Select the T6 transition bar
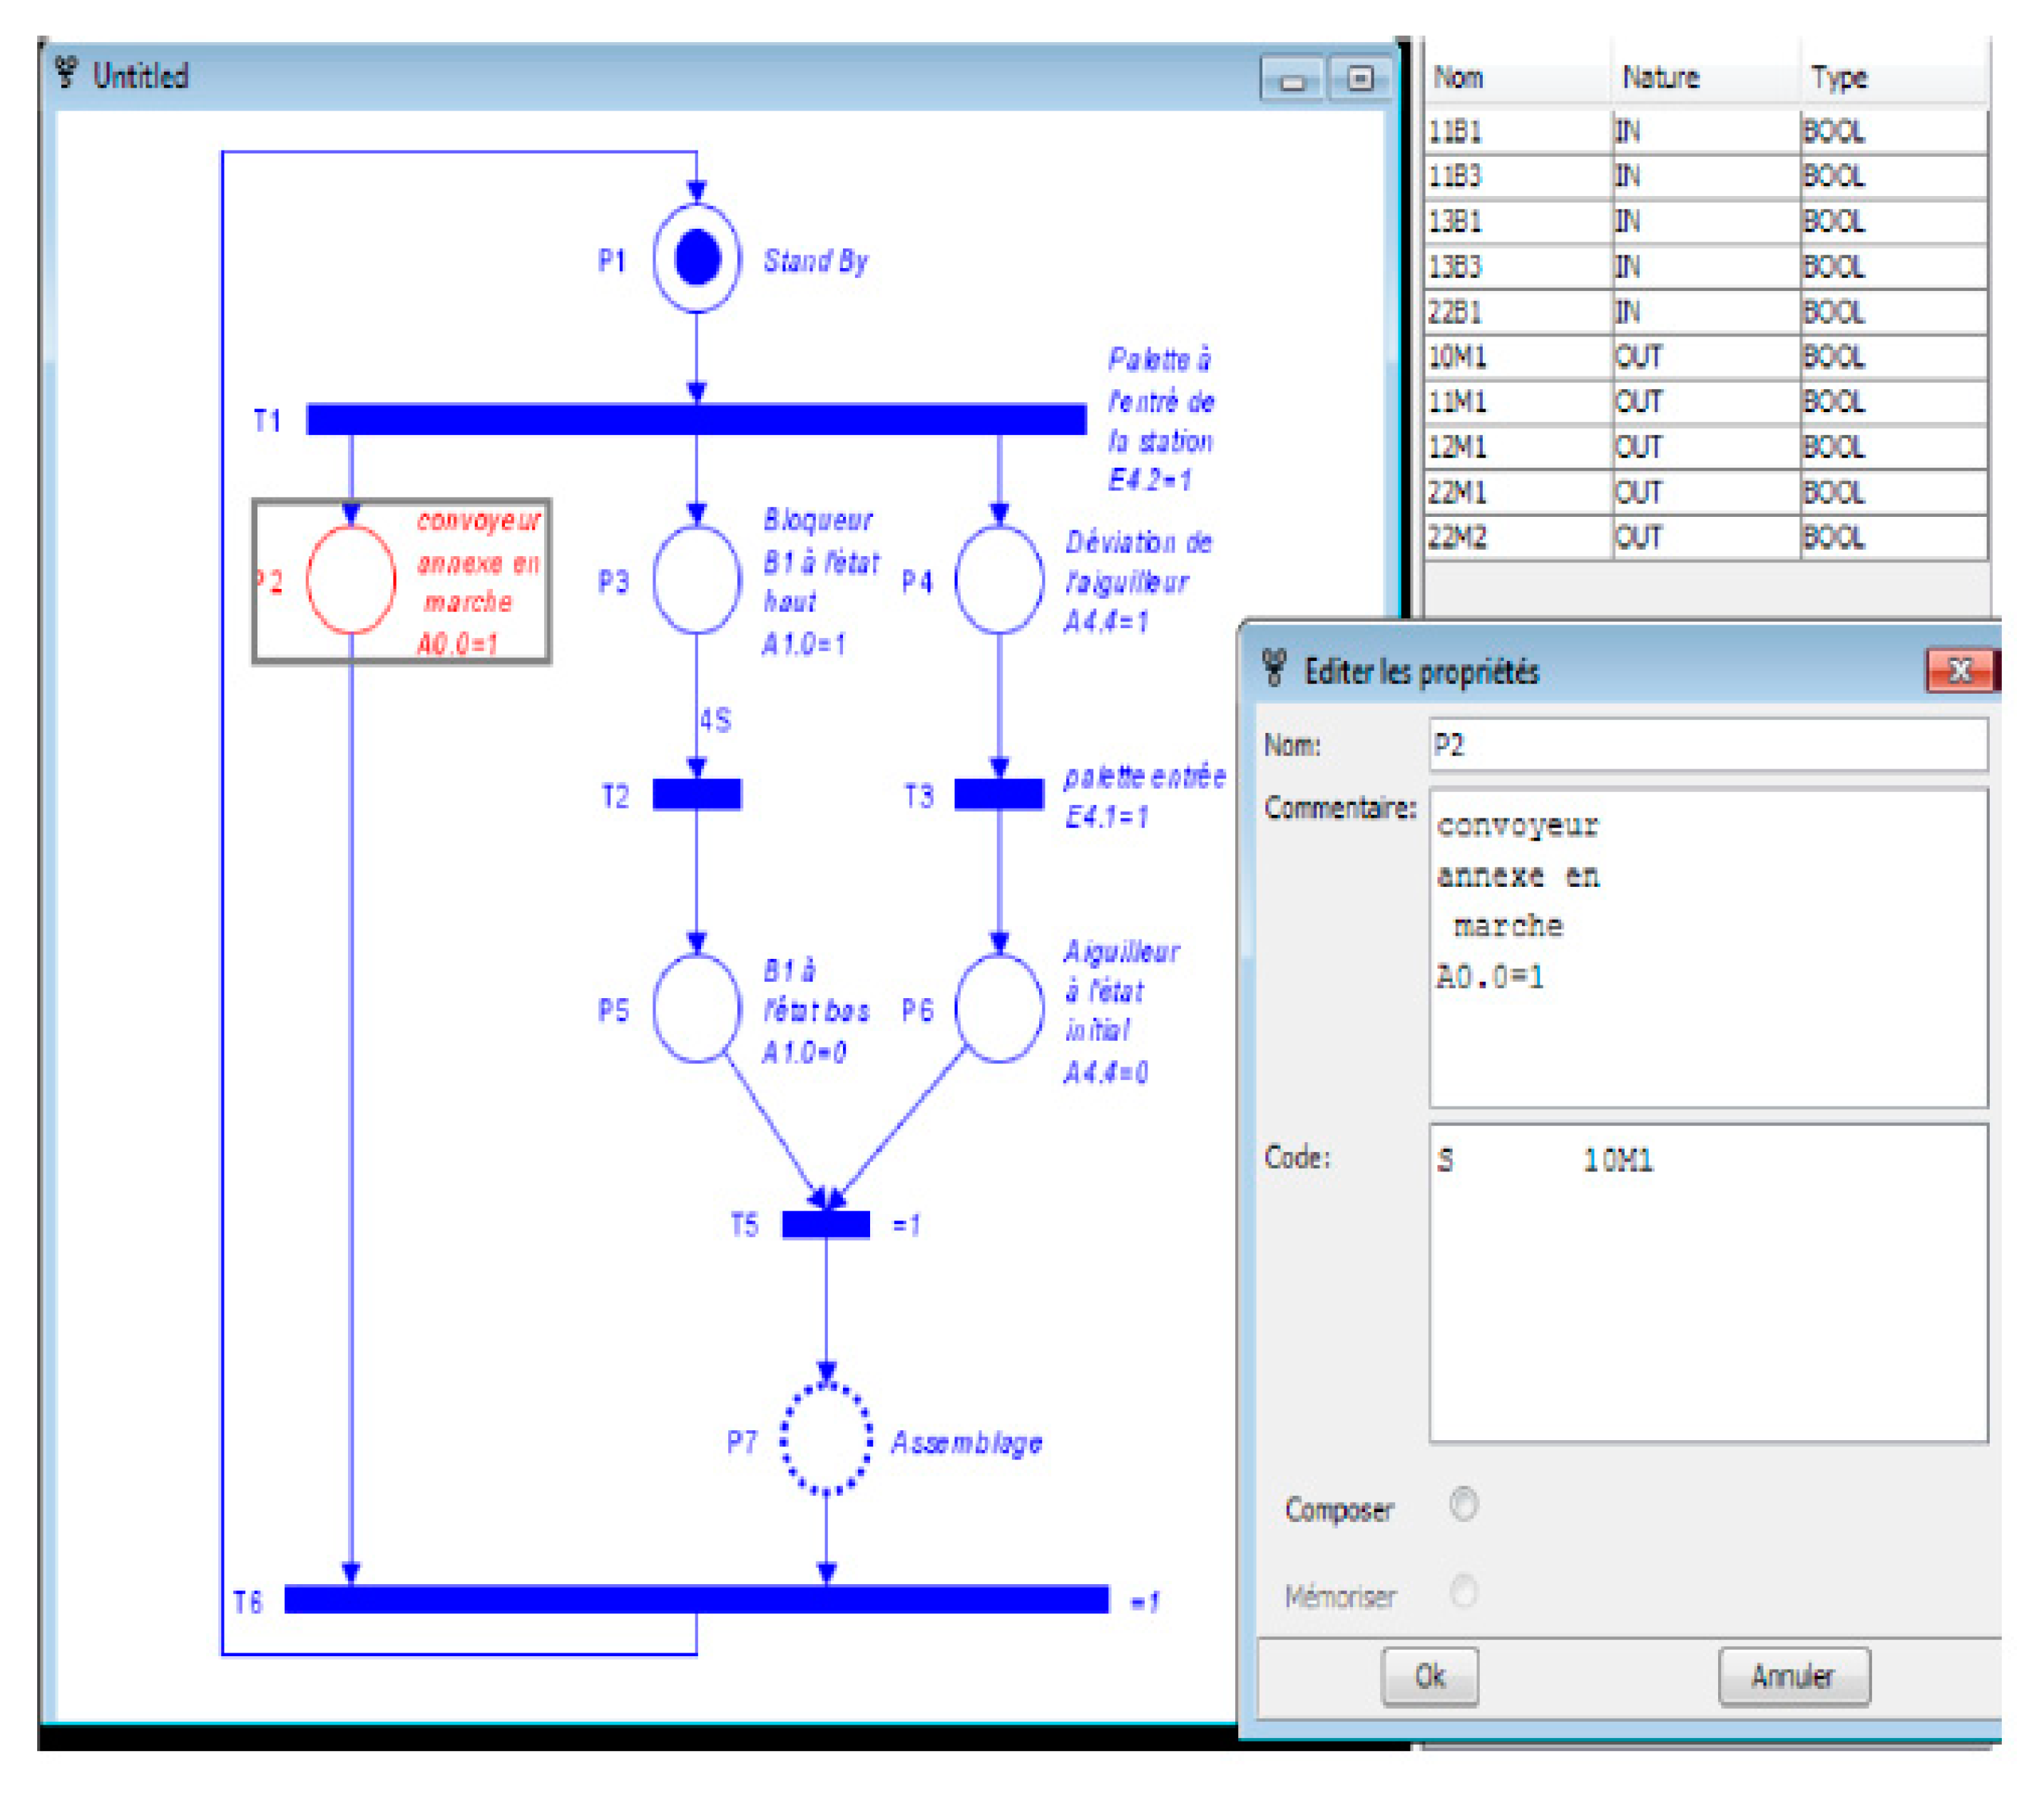Viewport: 2044px width, 1793px height. pos(696,1599)
